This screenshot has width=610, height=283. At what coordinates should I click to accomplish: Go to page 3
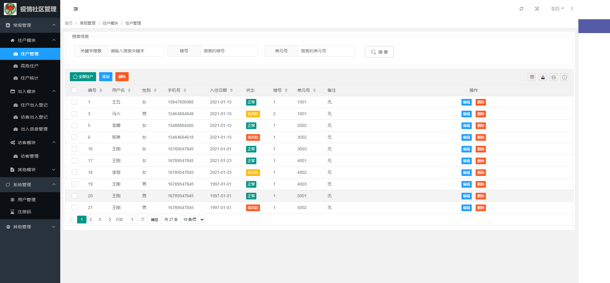(x=100, y=220)
